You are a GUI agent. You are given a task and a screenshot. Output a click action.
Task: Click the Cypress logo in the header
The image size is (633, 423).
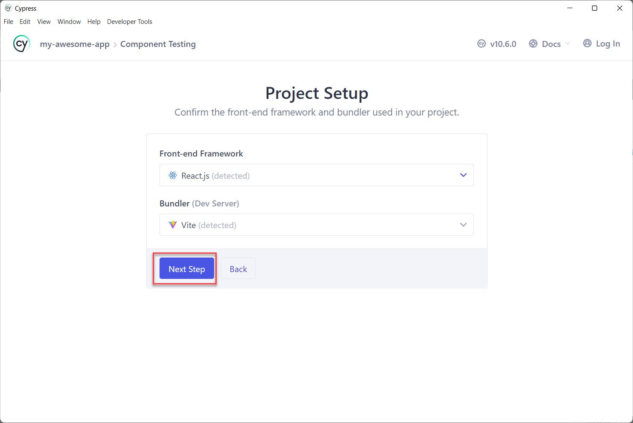coord(21,43)
